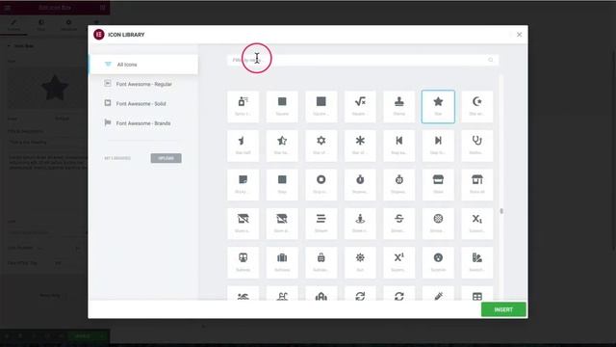Select the Star and crescent icon
Screen dimensions: 616x347
(x=477, y=106)
